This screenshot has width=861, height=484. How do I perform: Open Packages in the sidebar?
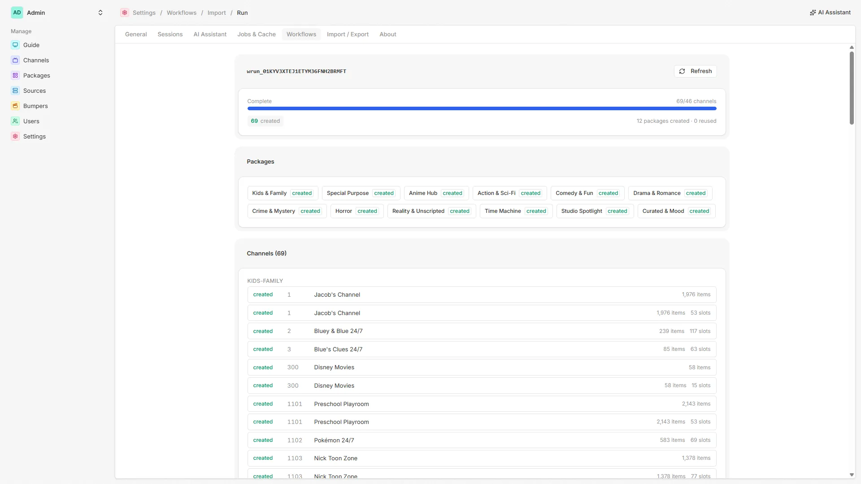[37, 75]
